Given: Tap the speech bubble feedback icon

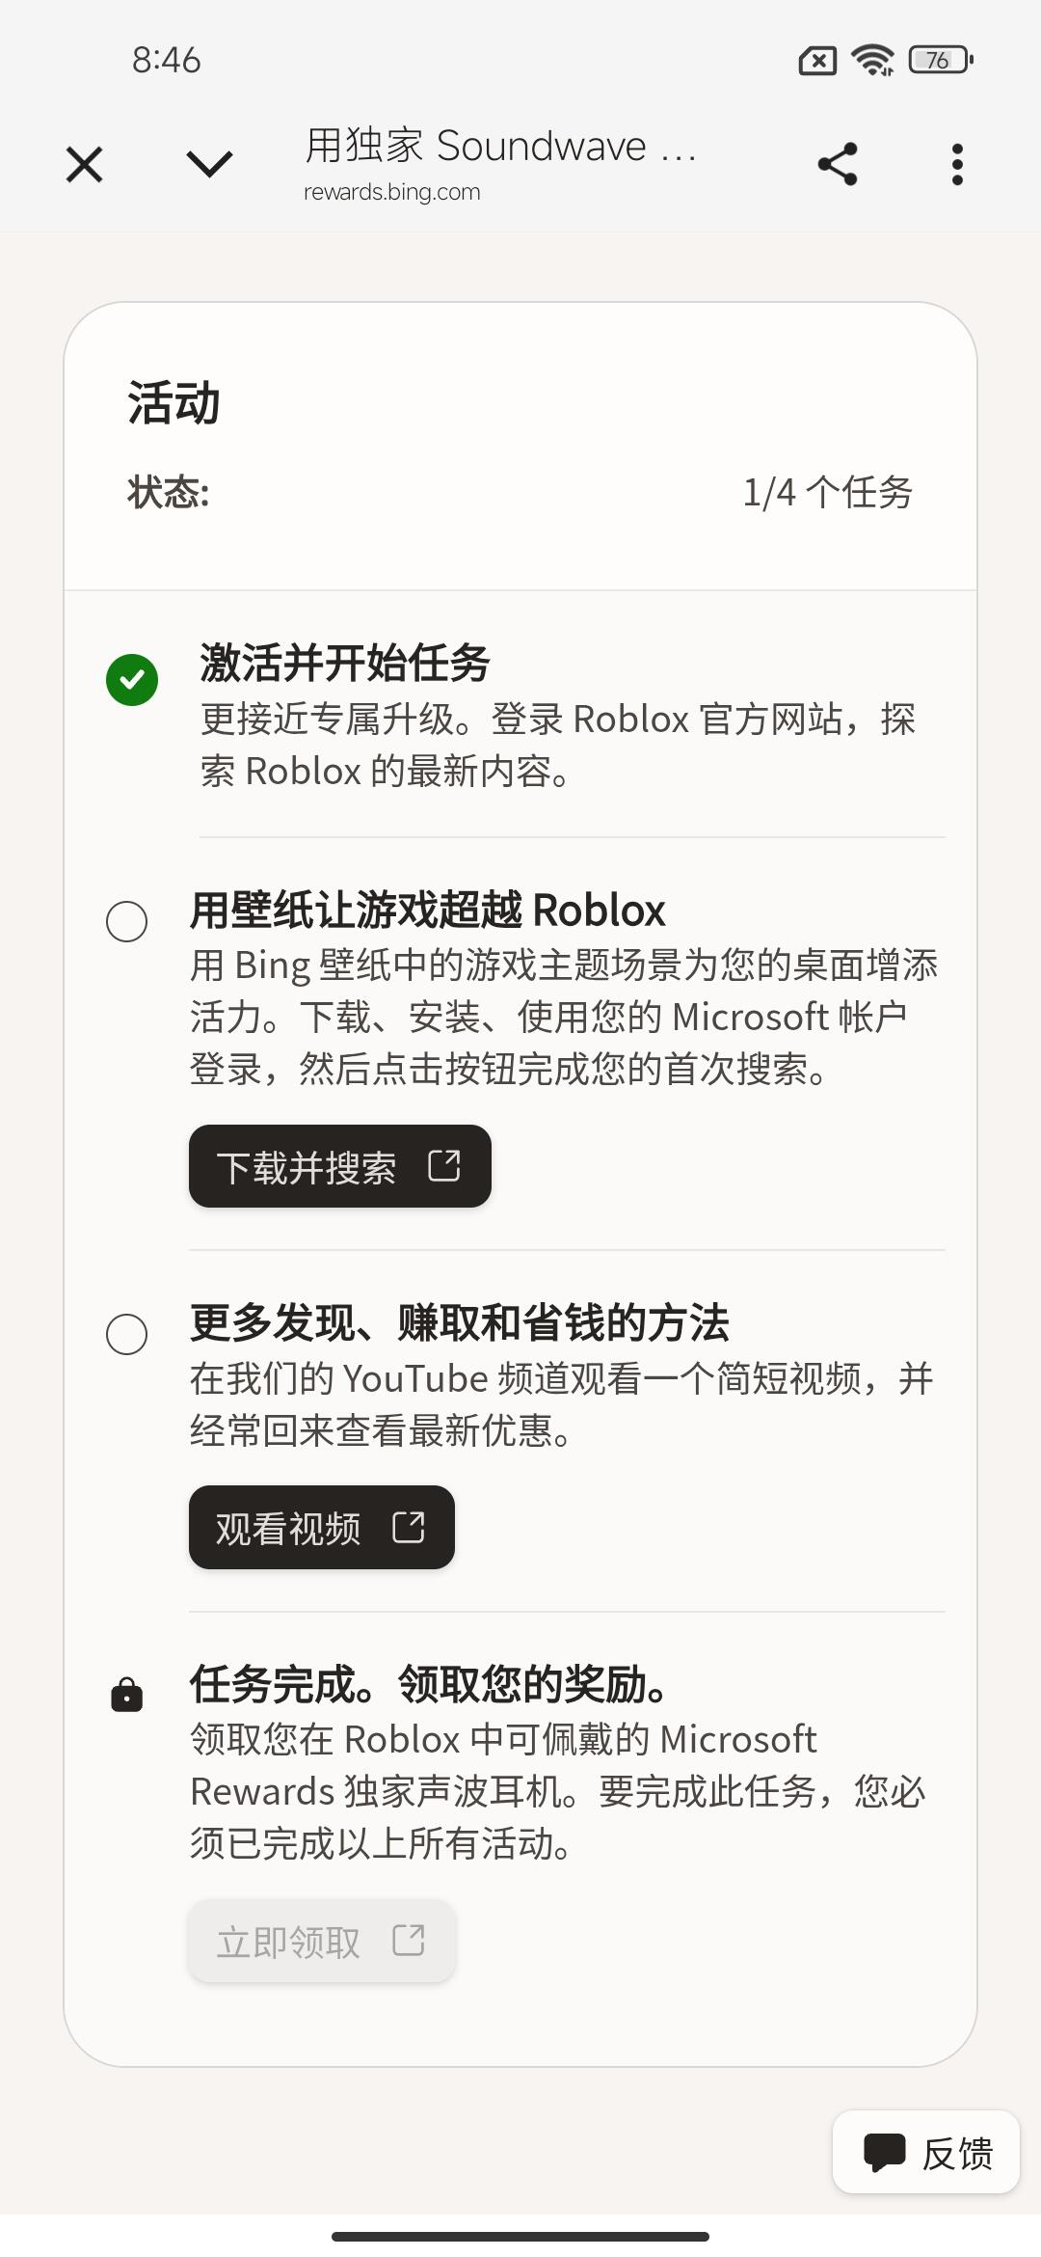Looking at the screenshot, I should click(x=884, y=2153).
